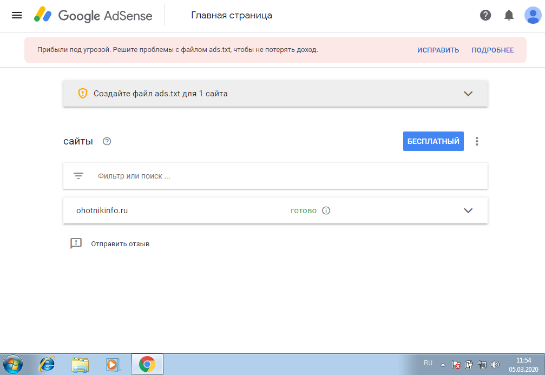Open the help question mark icon

pyautogui.click(x=485, y=15)
